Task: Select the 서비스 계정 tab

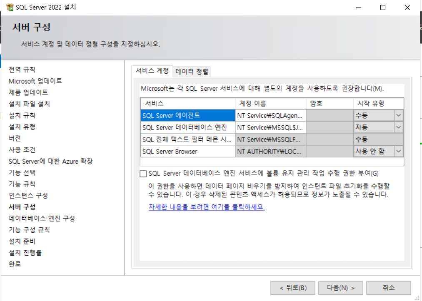Action: (152, 71)
